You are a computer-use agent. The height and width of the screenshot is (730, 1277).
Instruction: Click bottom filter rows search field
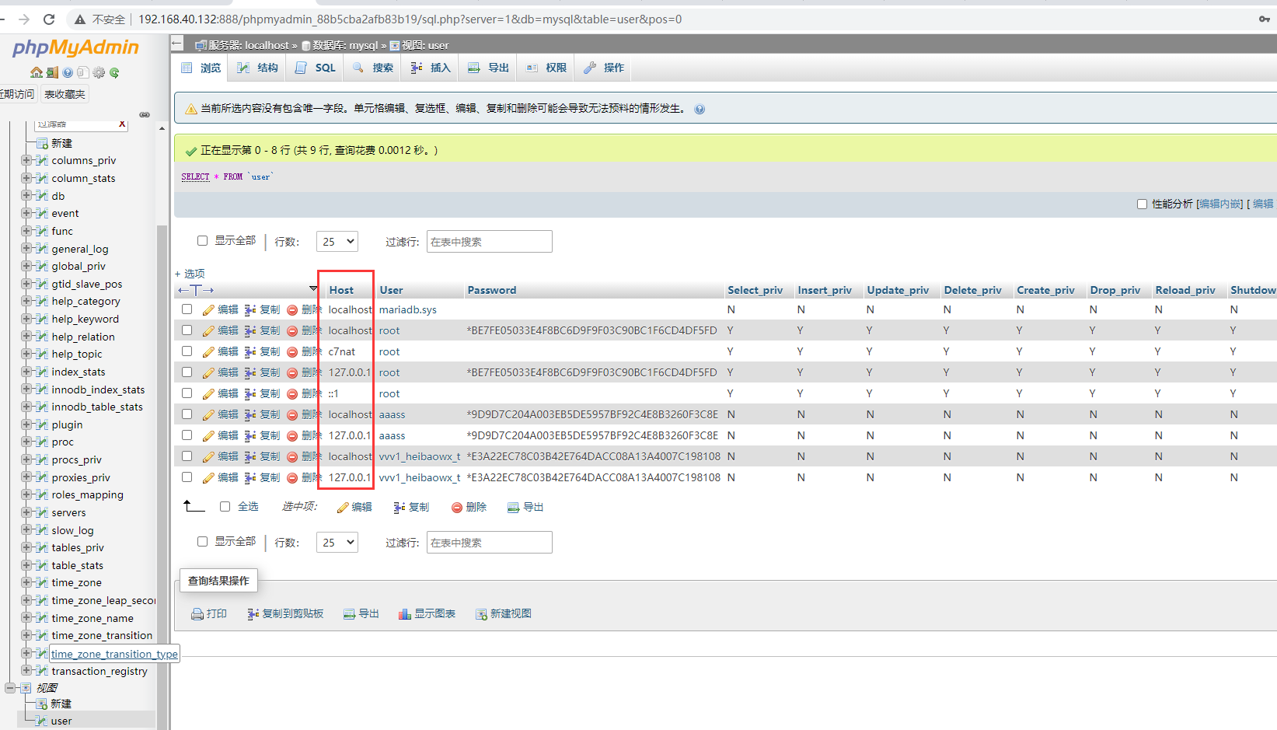pyautogui.click(x=490, y=543)
